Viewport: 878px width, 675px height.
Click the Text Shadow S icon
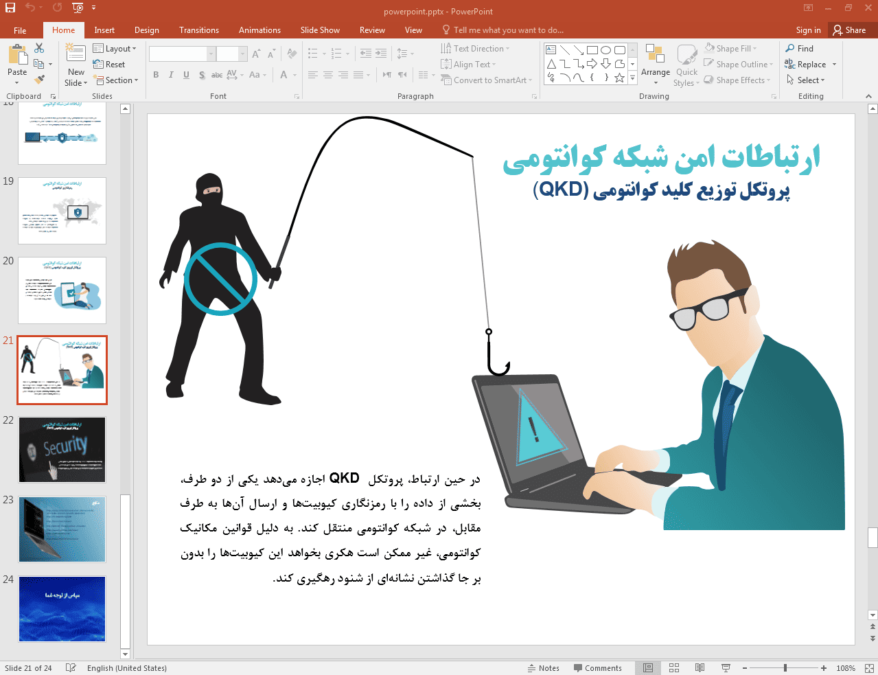pos(202,75)
